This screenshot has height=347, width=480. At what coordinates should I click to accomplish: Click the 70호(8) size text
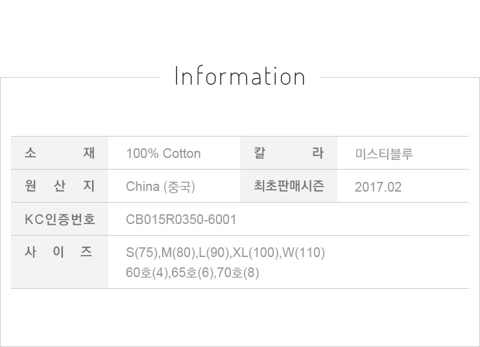[238, 273]
